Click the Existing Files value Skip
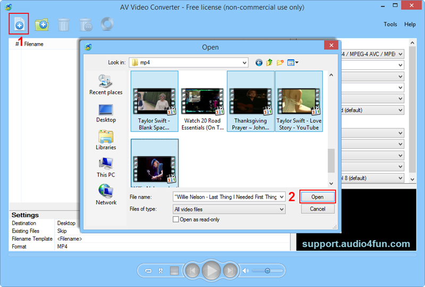The width and height of the screenshot is (425, 287). click(x=62, y=231)
